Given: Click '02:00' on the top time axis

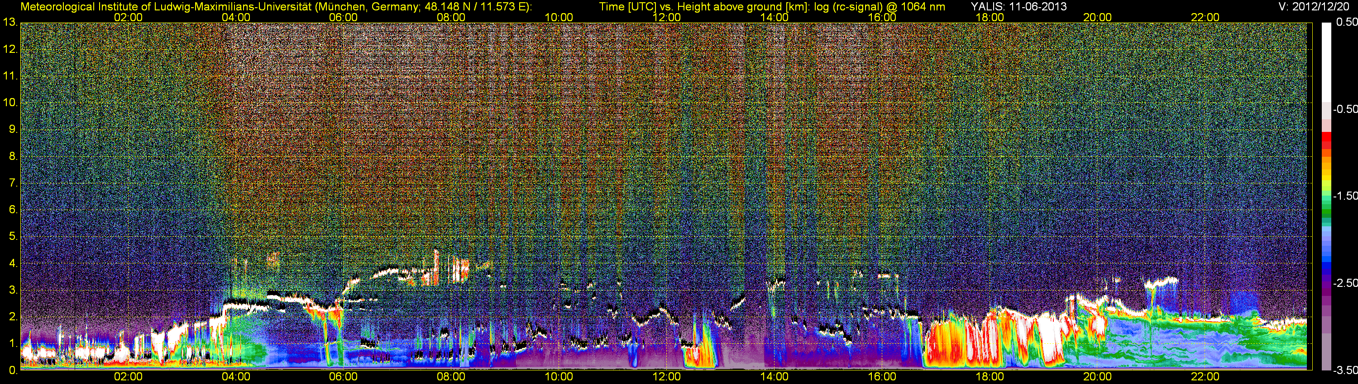Looking at the screenshot, I should [x=128, y=17].
